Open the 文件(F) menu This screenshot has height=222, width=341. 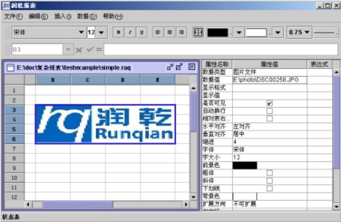tap(14, 16)
